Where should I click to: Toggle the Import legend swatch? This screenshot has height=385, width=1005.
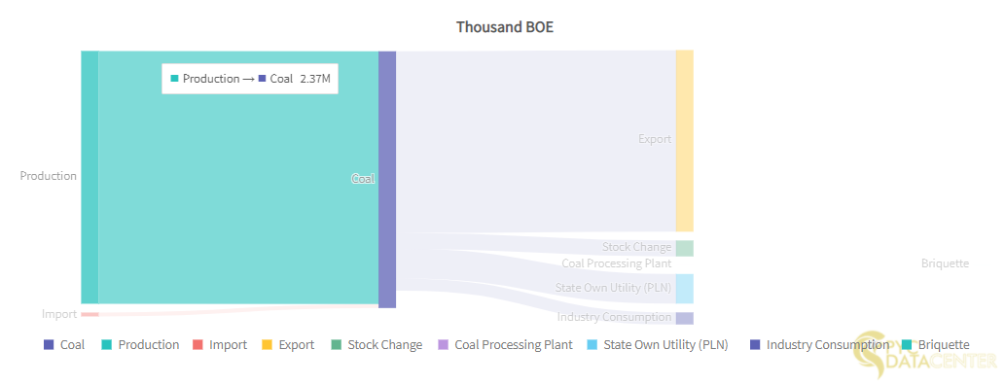pyautogui.click(x=197, y=344)
